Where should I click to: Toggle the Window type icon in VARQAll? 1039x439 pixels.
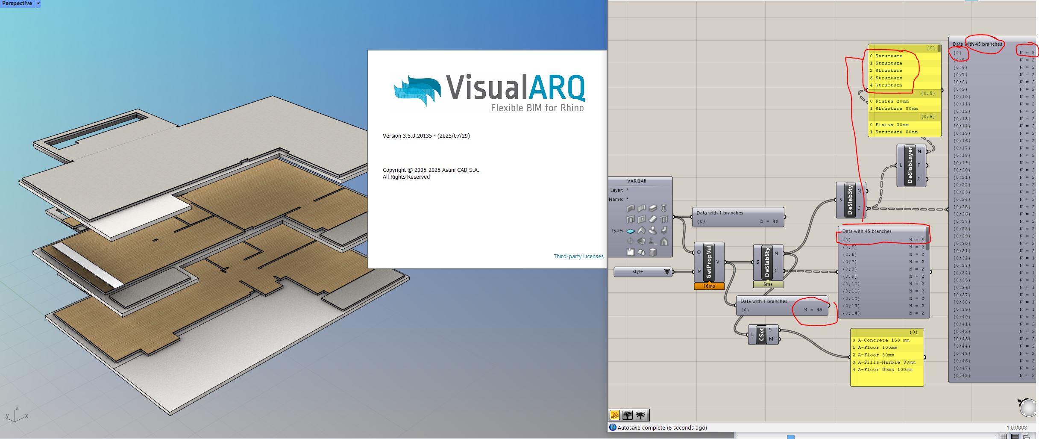tap(642, 219)
